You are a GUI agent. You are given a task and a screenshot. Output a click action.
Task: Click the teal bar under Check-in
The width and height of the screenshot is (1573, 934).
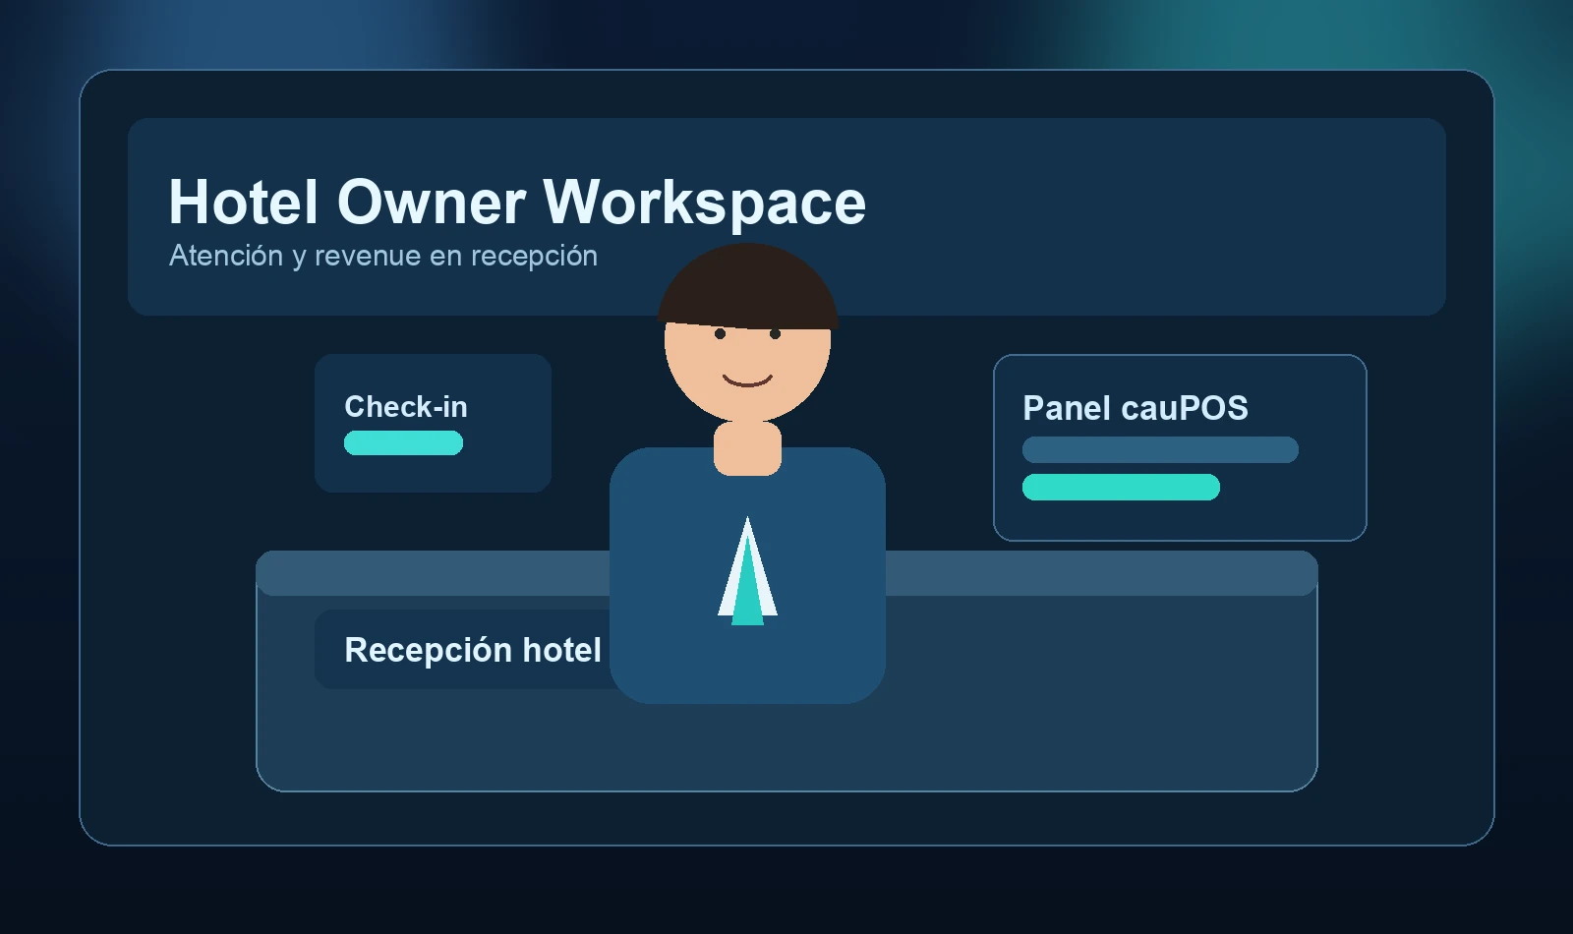click(403, 443)
